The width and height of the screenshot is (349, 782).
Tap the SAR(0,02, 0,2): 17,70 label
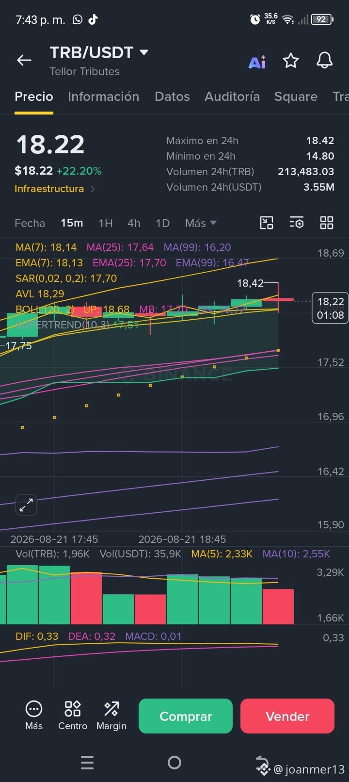[x=66, y=278]
